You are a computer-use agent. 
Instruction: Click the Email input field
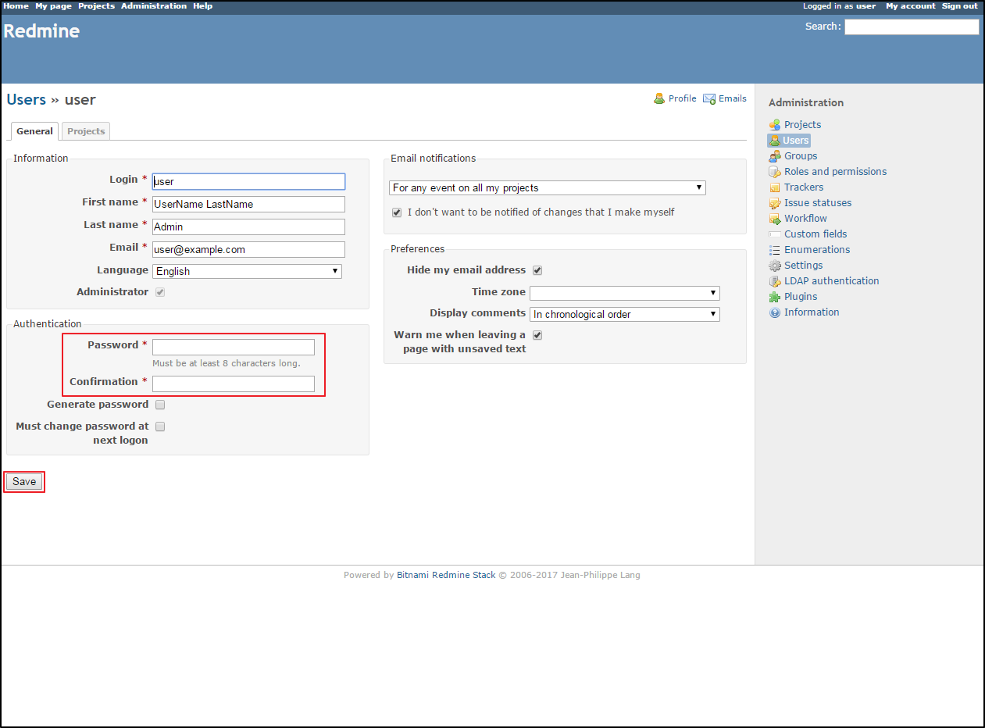pos(248,249)
